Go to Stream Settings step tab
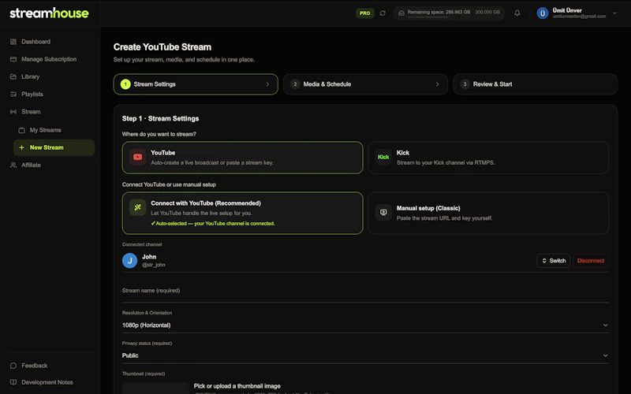631x394 pixels. [196, 84]
